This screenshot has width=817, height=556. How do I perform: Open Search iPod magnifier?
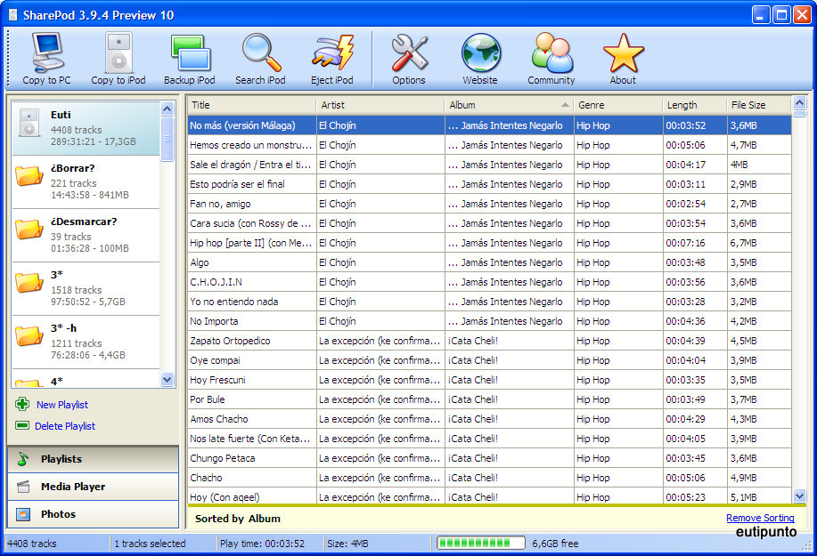[x=260, y=52]
